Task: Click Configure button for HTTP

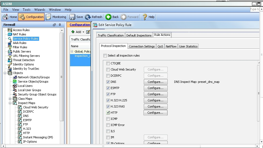Action: click(156, 113)
